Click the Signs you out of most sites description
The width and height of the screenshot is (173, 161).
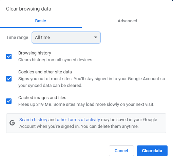92,82
